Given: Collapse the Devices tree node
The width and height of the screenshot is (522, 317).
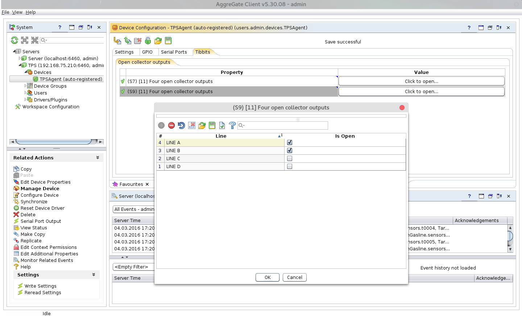Looking at the screenshot, I should [26, 72].
